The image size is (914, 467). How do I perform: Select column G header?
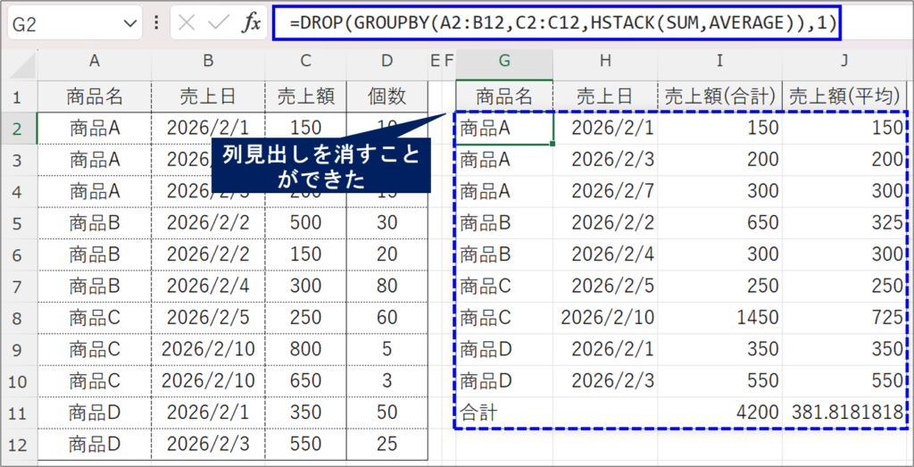(x=504, y=61)
